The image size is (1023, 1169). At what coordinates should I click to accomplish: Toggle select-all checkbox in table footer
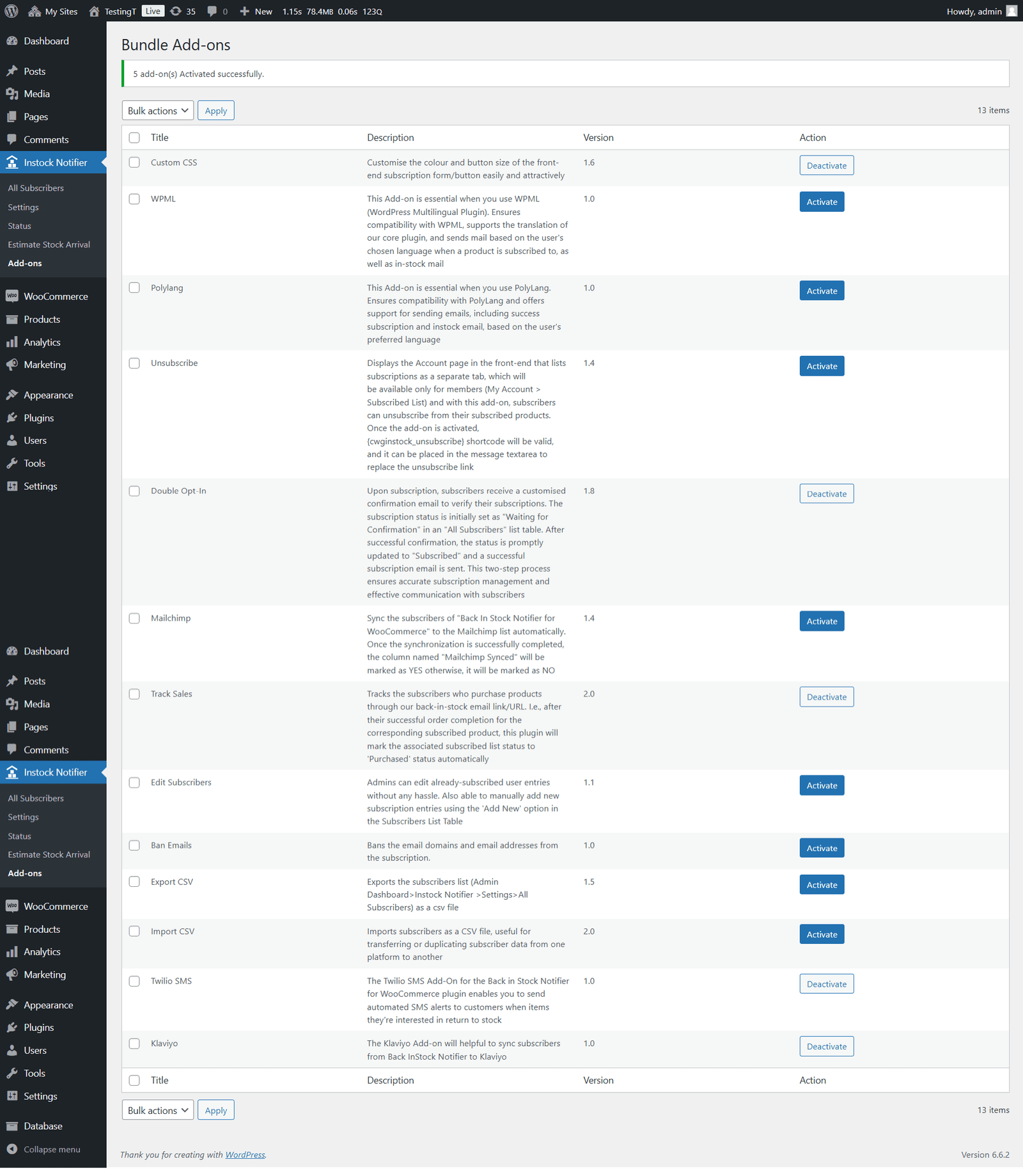tap(134, 1081)
